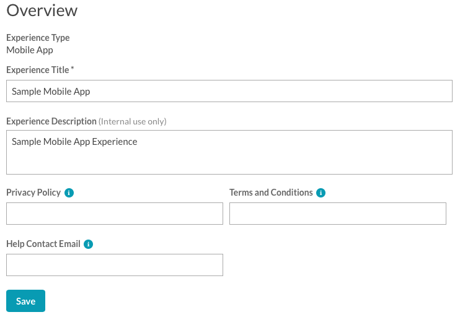Click the Help Contact Email label text
The image size is (460, 325).
coord(43,244)
